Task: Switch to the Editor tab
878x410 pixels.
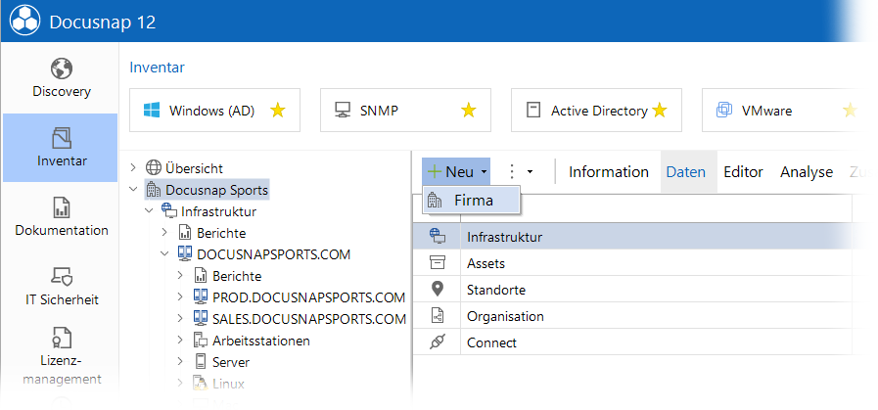Action: [x=743, y=172]
